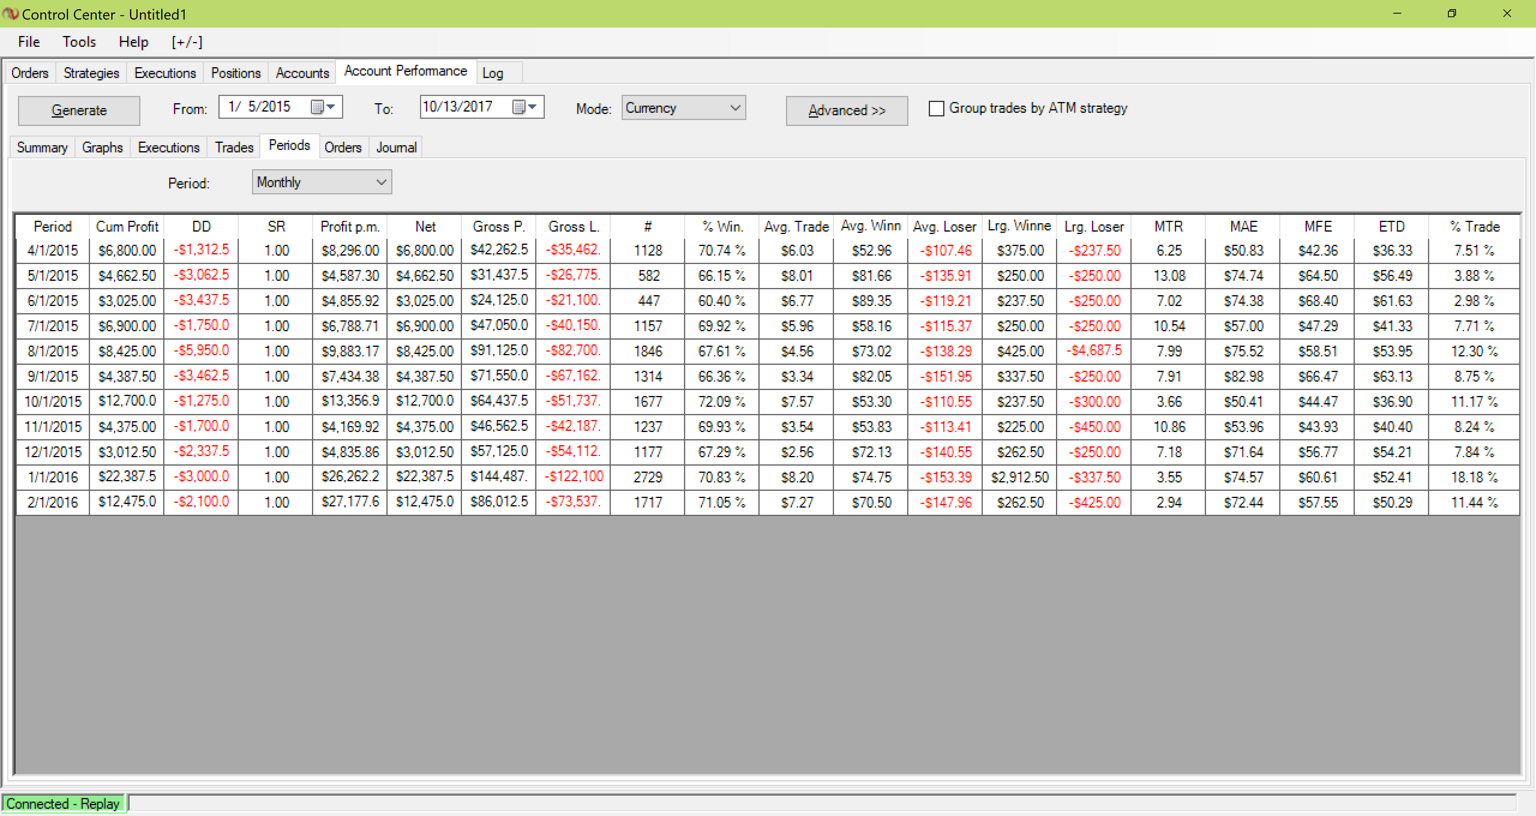
Task: Select the 2/1/2016 period row
Action: 768,502
